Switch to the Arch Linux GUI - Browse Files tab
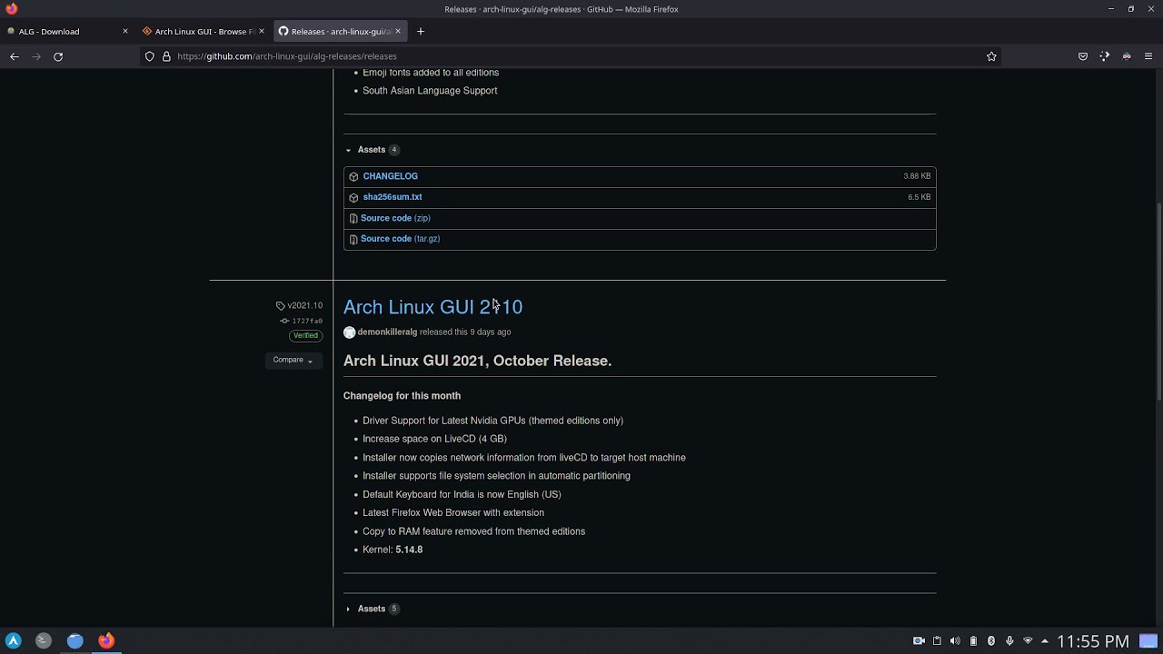Viewport: 1163px width, 654px height. pyautogui.click(x=204, y=31)
